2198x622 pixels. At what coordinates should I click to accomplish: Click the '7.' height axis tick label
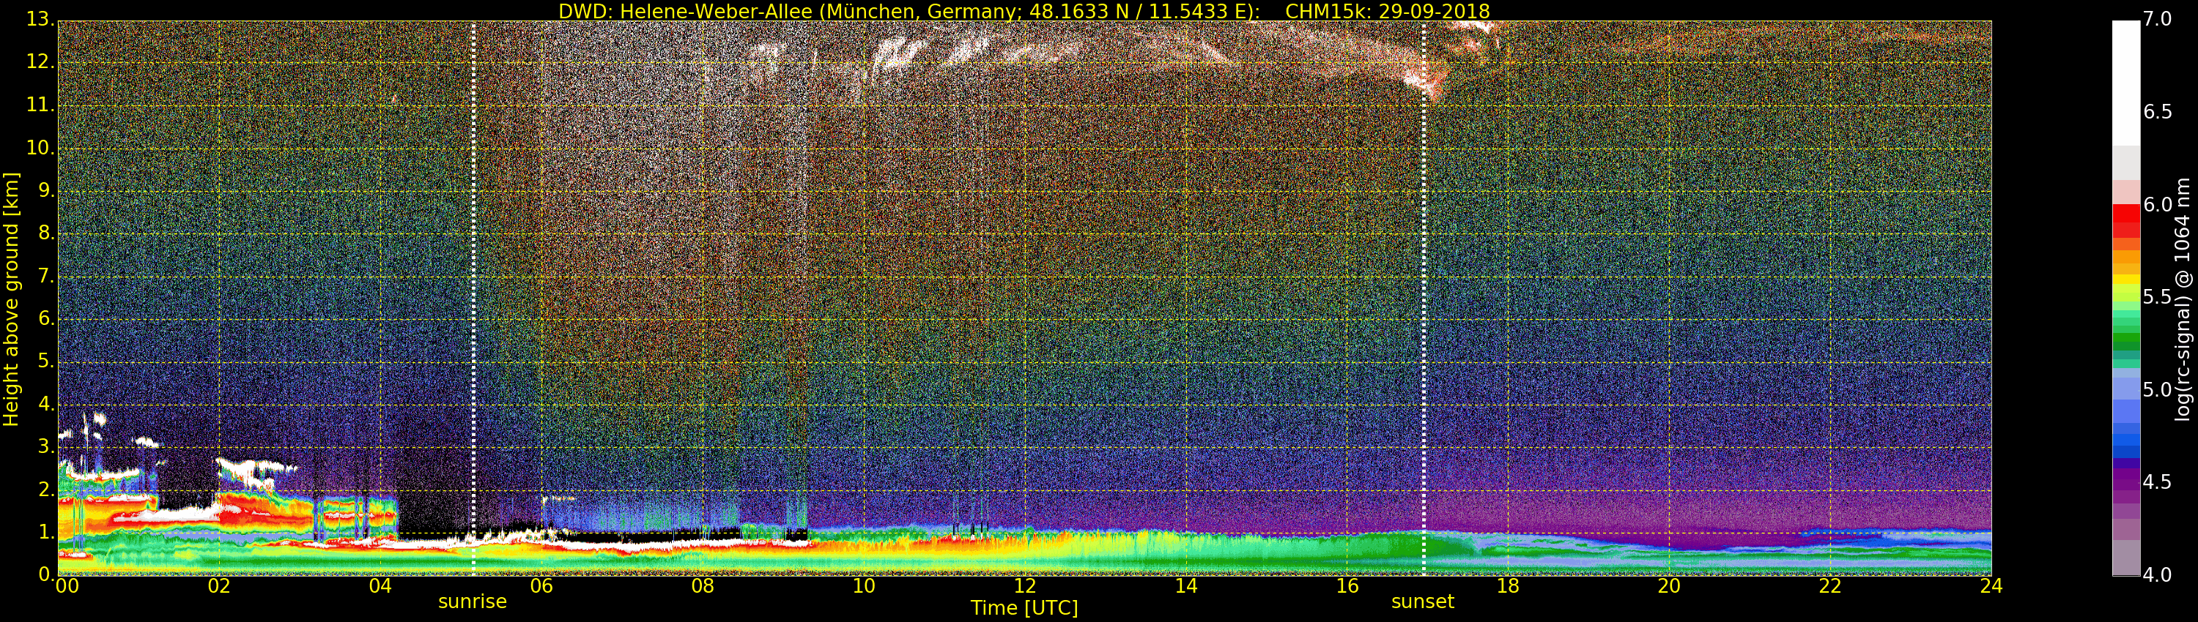pos(46,276)
